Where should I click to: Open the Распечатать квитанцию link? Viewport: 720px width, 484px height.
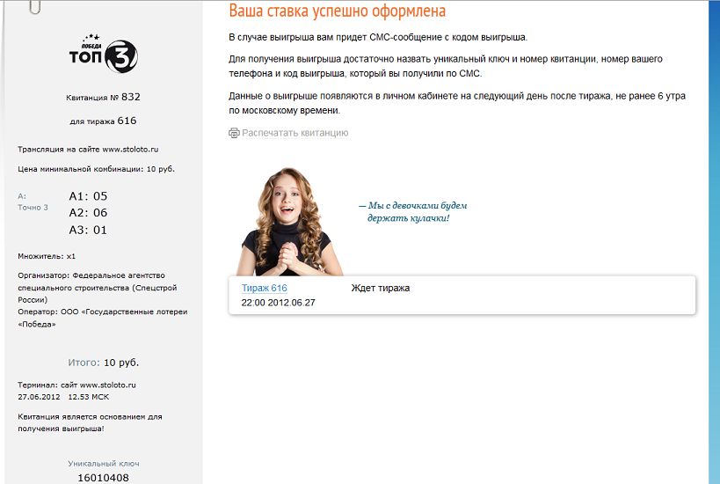(295, 133)
